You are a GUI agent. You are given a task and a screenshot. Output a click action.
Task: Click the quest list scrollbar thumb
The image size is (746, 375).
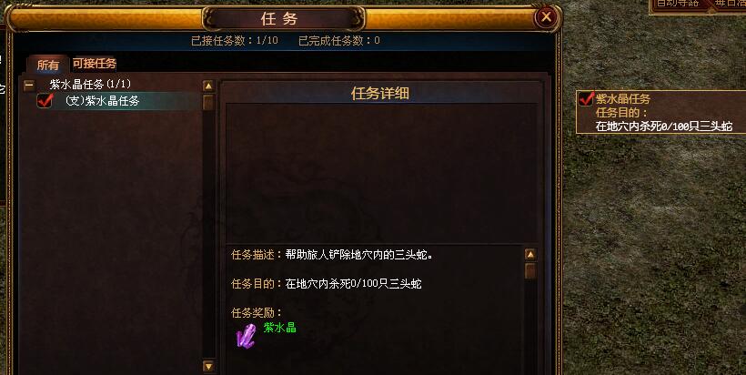click(x=208, y=103)
